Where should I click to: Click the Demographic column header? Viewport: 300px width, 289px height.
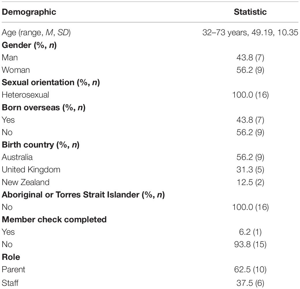pyautogui.click(x=29, y=12)
